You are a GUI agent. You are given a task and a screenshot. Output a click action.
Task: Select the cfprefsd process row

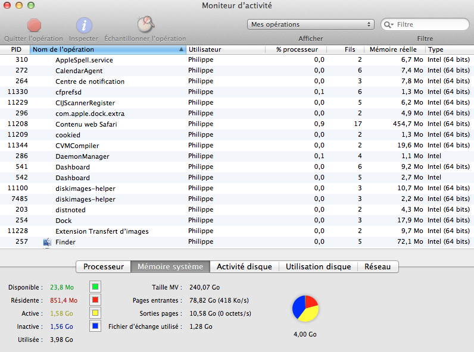point(237,92)
